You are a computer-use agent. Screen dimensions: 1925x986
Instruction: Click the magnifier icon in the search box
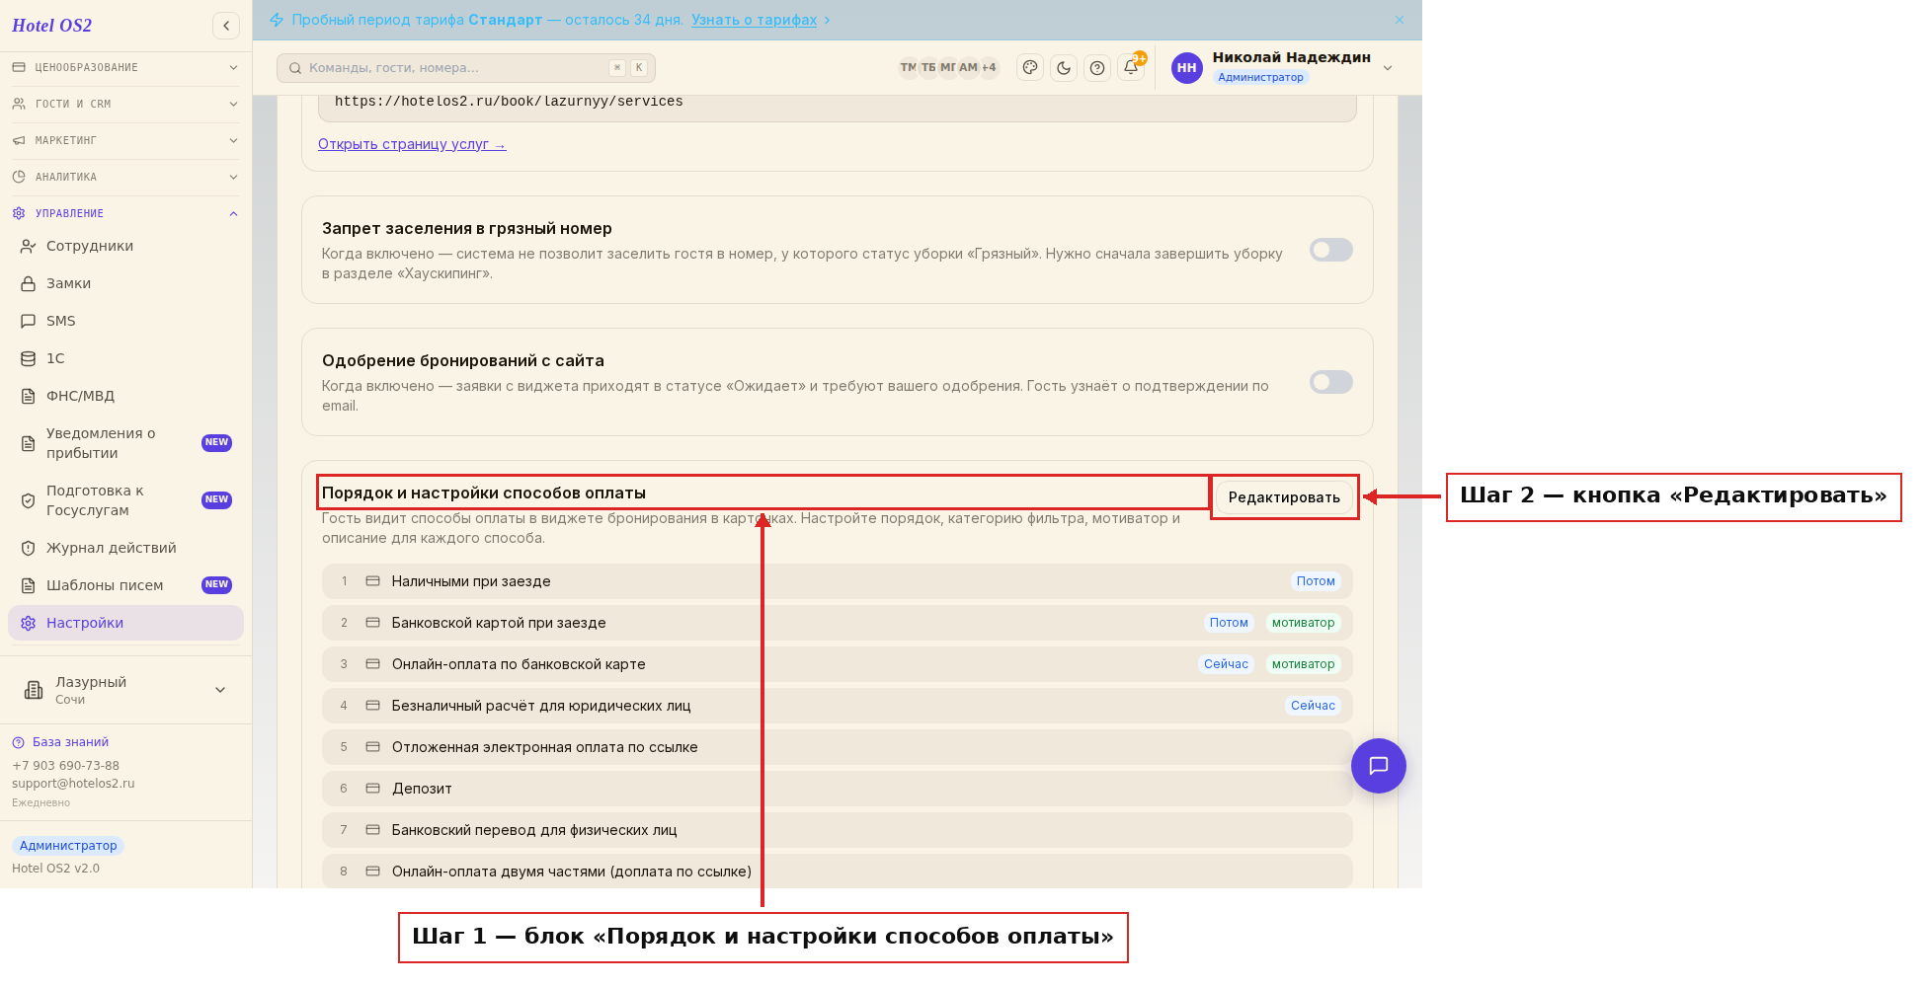coord(295,68)
